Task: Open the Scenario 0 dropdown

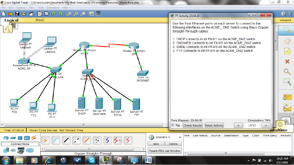Action: (168, 137)
